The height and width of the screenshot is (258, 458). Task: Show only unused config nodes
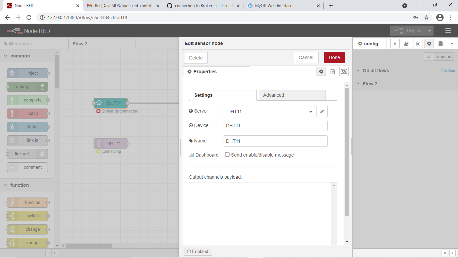tap(444, 56)
